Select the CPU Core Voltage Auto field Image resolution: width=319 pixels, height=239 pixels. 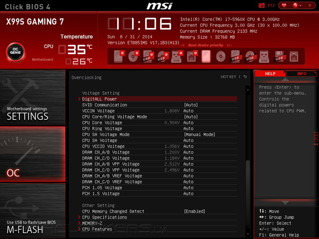[x=188, y=122]
